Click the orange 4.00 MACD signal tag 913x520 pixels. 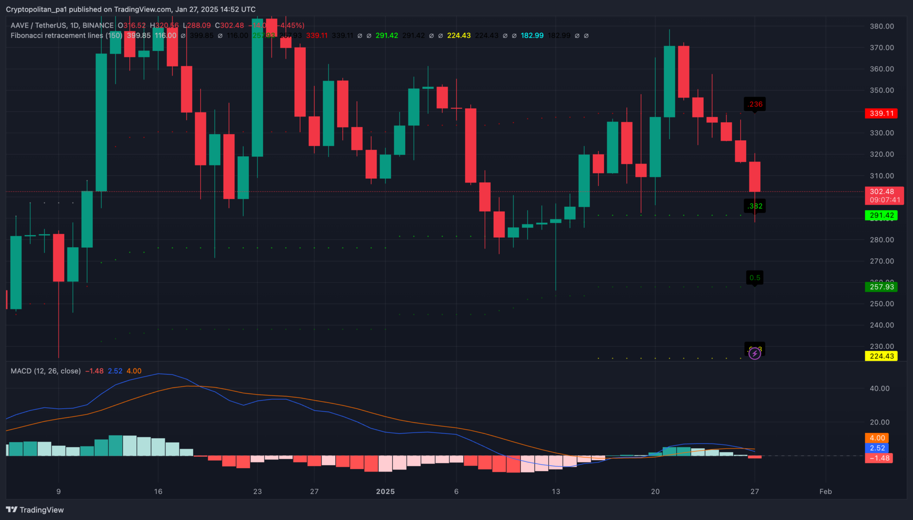(877, 438)
